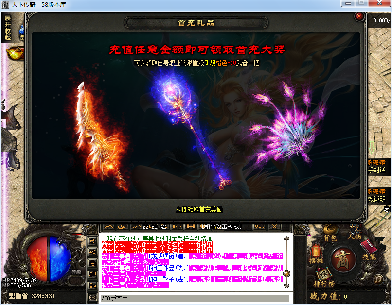The image size is (392, 305).
Task: Click the round red 商 shop button
Action: (x=343, y=259)
